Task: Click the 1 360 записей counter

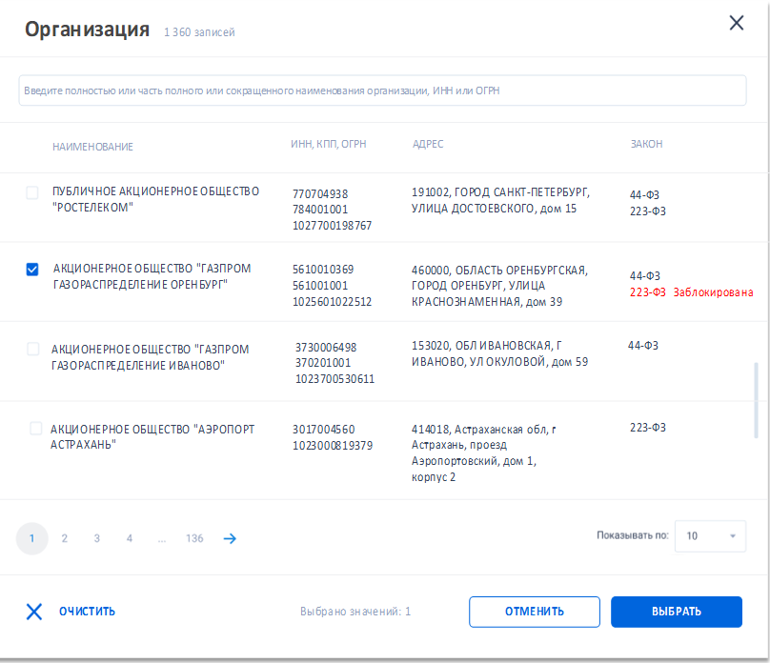Action: [x=199, y=32]
